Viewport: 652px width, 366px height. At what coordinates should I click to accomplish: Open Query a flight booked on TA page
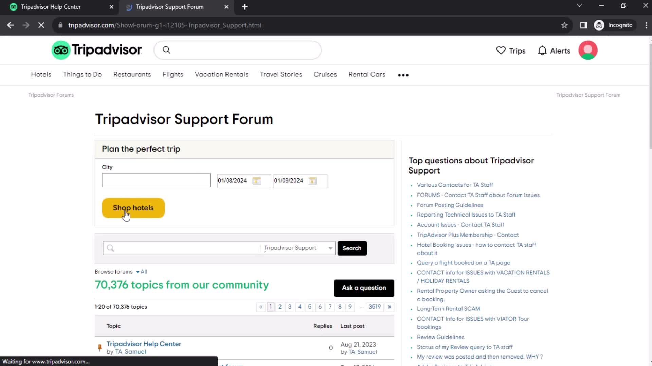click(x=464, y=263)
